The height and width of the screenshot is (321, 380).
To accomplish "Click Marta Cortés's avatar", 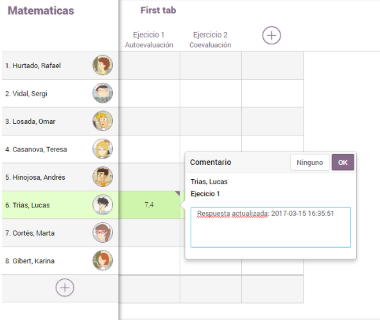I will click(103, 232).
